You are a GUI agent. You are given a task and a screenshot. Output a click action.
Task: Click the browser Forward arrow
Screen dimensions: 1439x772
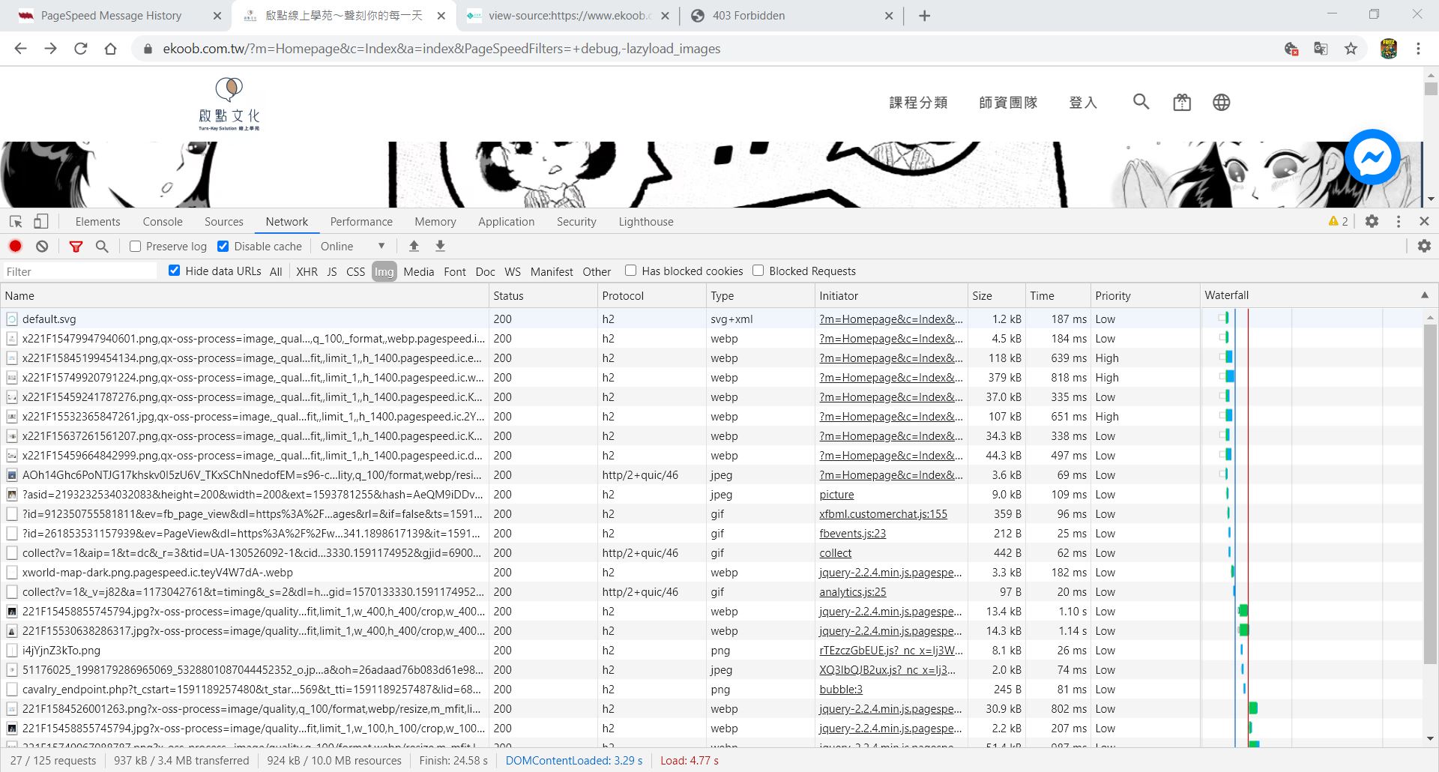(x=50, y=49)
